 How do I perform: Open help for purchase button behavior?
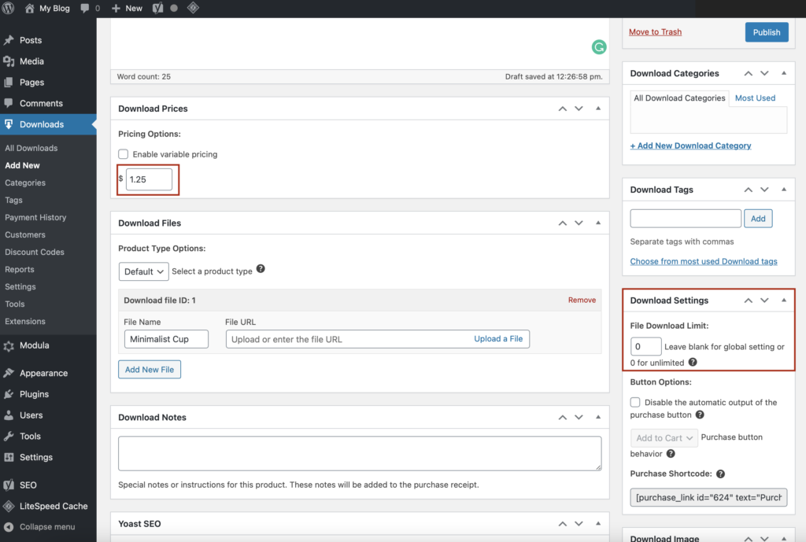tap(671, 454)
